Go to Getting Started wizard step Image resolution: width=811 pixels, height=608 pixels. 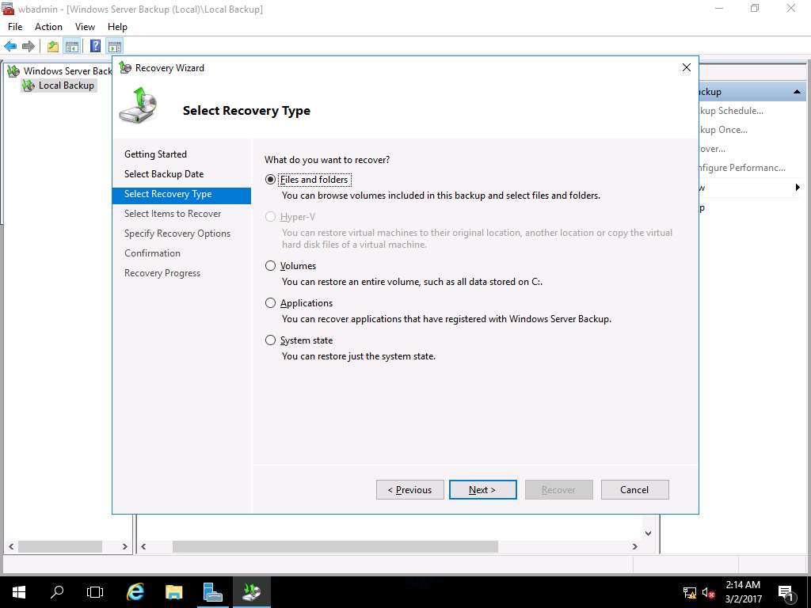tap(155, 154)
